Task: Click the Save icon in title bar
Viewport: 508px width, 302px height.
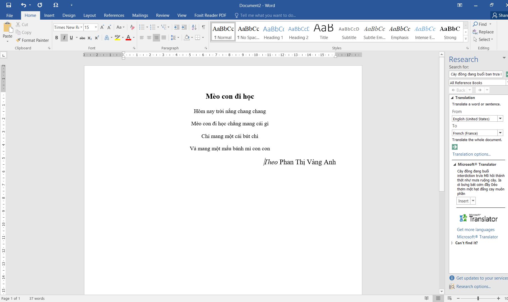Action: coord(8,5)
